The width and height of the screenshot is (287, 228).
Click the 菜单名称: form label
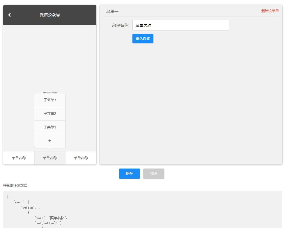[x=121, y=25]
